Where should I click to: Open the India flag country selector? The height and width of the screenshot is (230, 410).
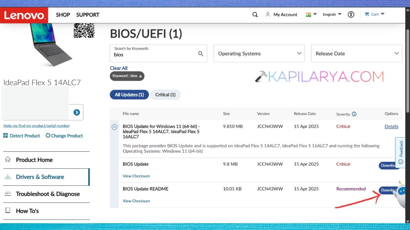pyautogui.click(x=311, y=14)
